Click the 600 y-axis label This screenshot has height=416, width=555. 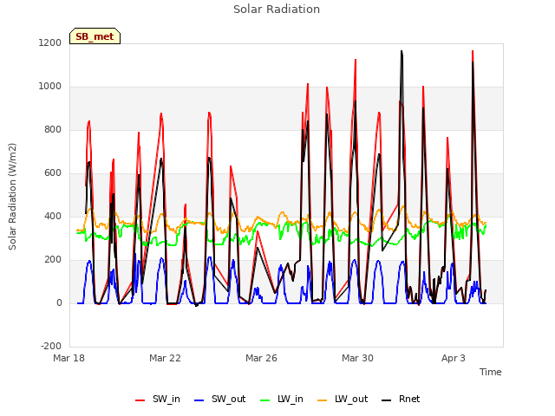(x=53, y=173)
